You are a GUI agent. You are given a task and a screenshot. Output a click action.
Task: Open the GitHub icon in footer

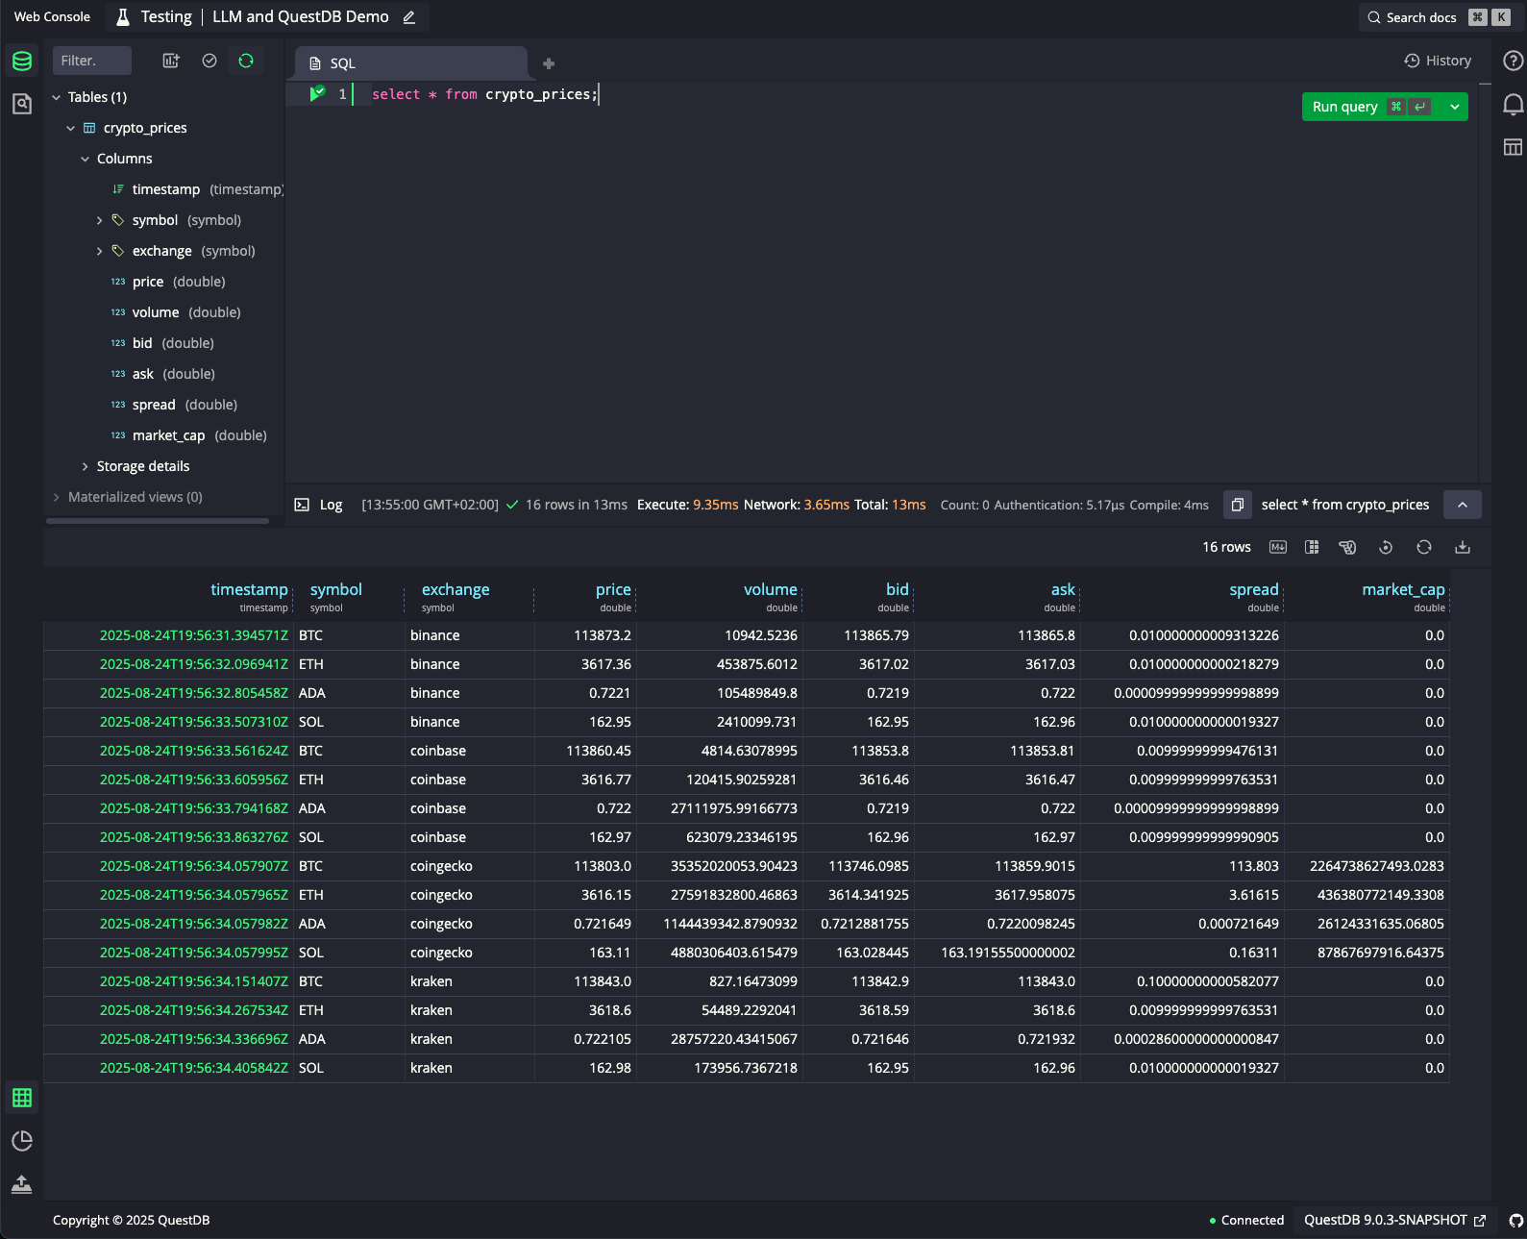tap(1515, 1221)
